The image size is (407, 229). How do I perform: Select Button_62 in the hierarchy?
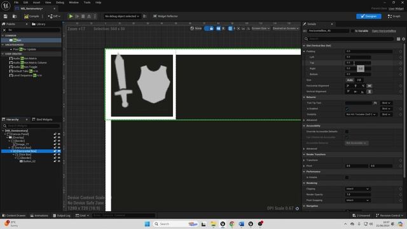(x=28, y=161)
